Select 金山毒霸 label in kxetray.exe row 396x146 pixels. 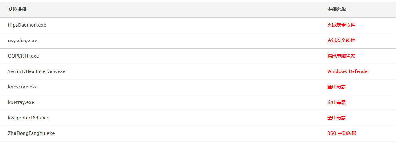(x=337, y=102)
